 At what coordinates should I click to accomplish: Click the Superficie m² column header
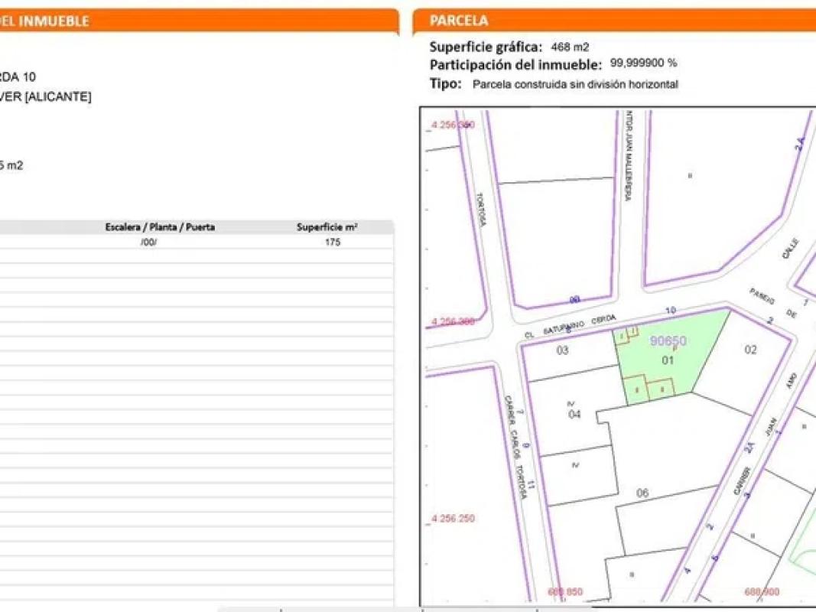coord(327,227)
